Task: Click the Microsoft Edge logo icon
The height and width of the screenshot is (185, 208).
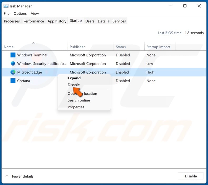Action: coord(13,72)
